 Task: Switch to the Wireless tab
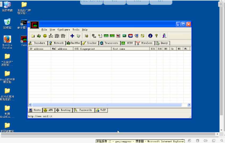tap(145, 43)
